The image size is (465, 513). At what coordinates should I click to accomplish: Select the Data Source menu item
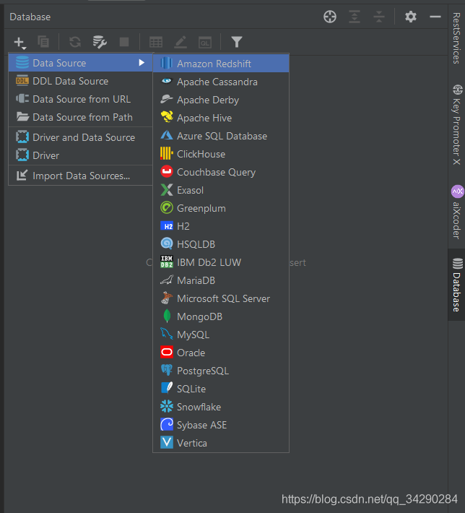[x=80, y=63]
